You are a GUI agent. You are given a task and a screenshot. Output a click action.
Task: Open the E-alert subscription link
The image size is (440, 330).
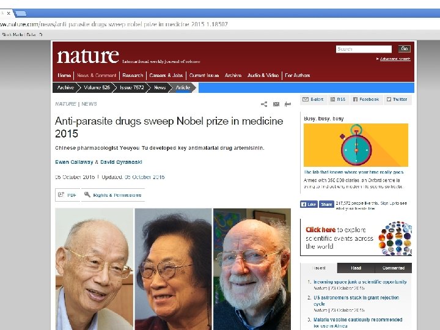[313, 100]
